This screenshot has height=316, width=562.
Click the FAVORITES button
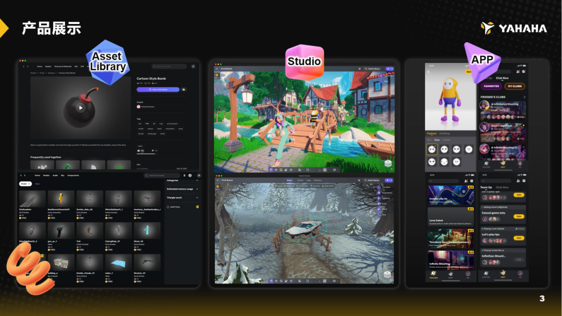coord(491,86)
